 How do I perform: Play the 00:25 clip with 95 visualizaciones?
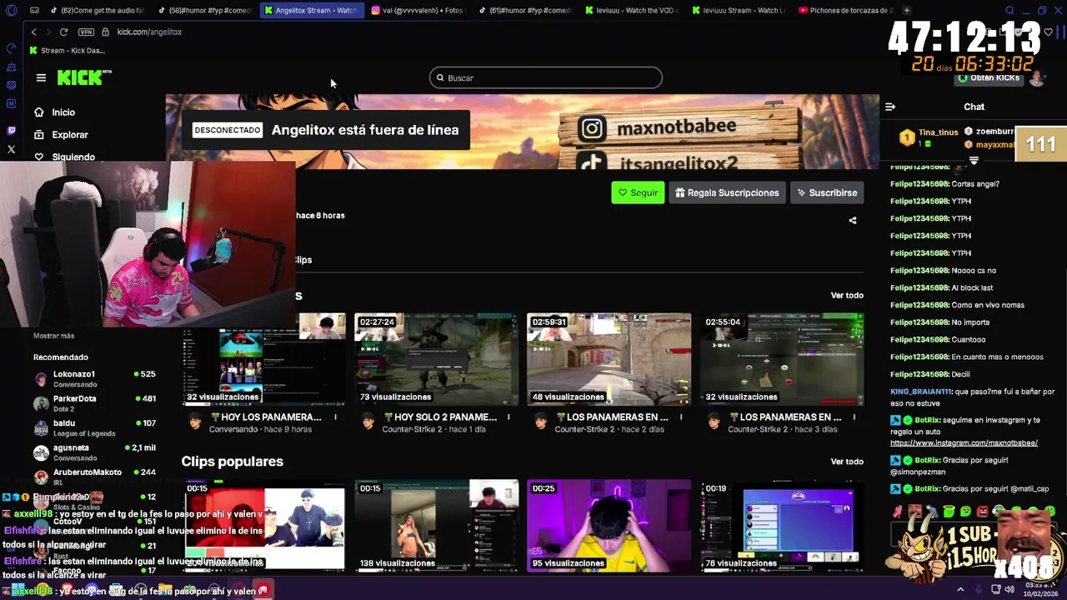tap(609, 525)
